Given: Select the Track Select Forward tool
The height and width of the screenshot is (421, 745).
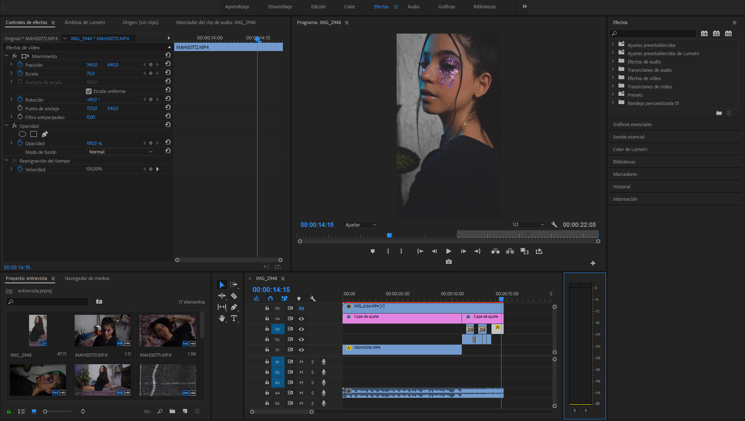Looking at the screenshot, I should tap(234, 285).
